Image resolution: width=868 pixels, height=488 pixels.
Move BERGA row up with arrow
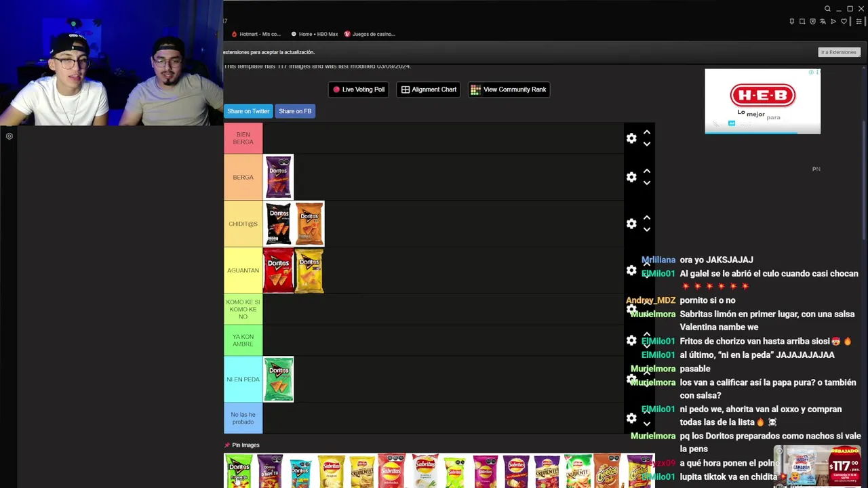coord(647,171)
